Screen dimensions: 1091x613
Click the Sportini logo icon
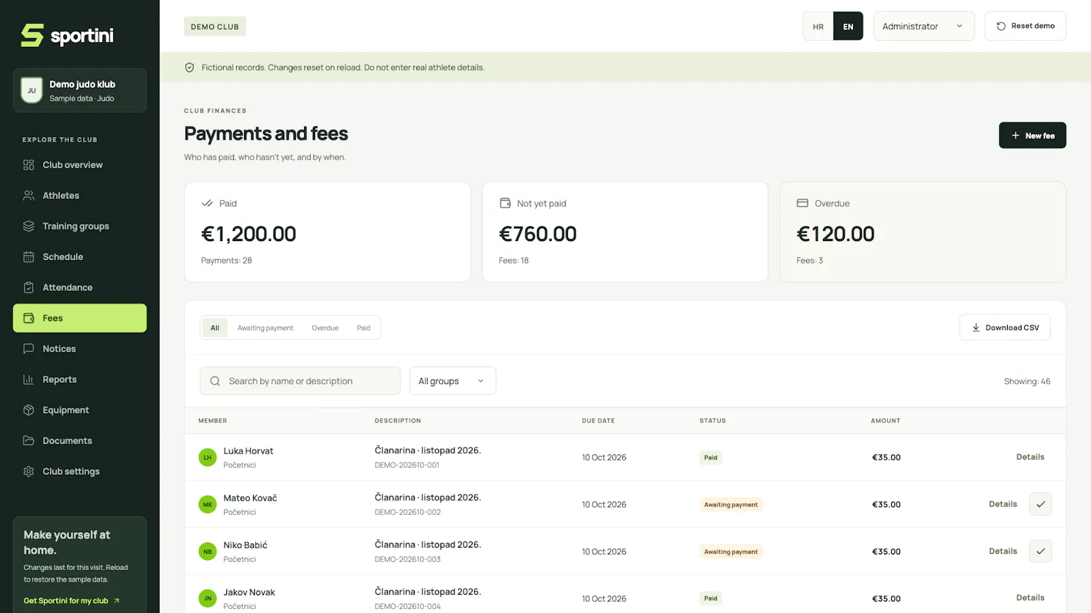[32, 35]
